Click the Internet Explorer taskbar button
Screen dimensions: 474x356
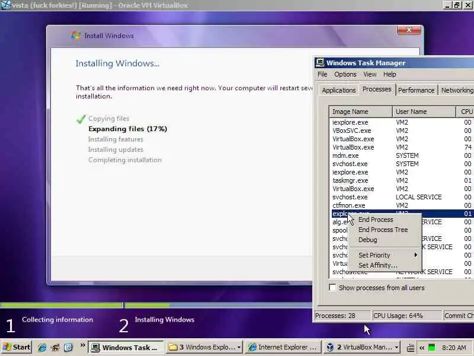[283, 347]
